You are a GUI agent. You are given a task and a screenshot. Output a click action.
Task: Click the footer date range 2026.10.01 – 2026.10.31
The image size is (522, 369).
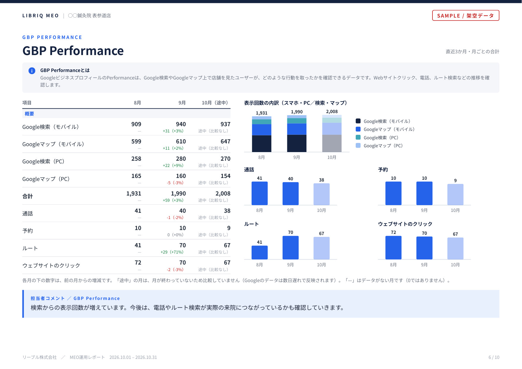(133, 357)
